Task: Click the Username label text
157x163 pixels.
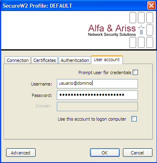Action: click(41, 84)
